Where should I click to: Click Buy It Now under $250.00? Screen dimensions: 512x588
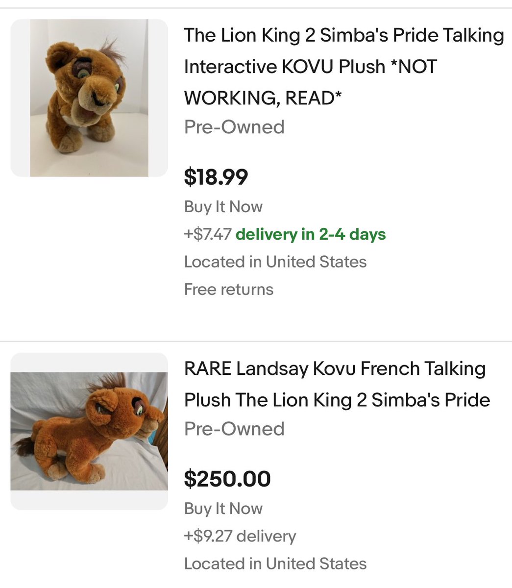coord(223,509)
